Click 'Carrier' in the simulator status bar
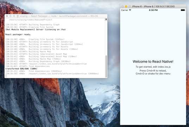Viewport: 189px width, 127px height. 125,10
